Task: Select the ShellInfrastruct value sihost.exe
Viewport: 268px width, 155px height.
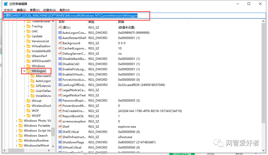Action: [125, 137]
